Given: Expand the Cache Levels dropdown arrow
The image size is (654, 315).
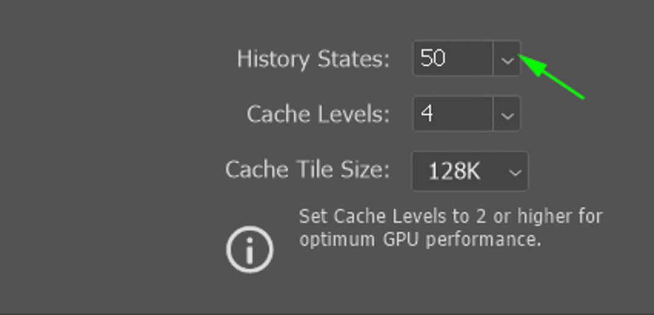Looking at the screenshot, I should (507, 114).
